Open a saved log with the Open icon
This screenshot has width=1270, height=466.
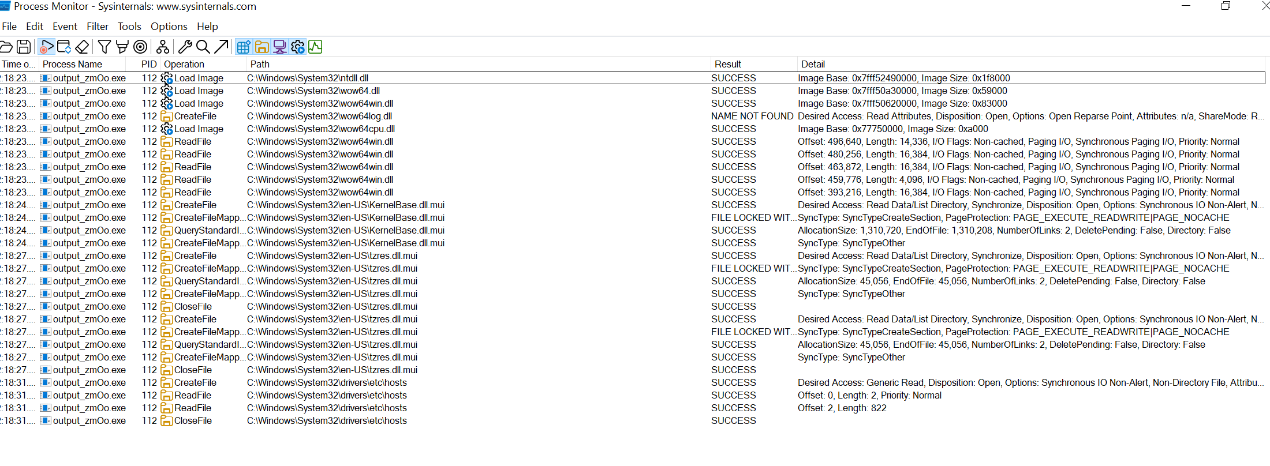pos(6,47)
